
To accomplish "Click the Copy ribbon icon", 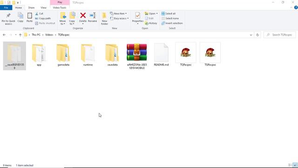I will coord(20,18).
